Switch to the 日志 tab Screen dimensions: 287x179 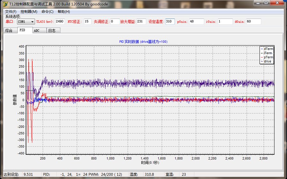tap(53, 30)
